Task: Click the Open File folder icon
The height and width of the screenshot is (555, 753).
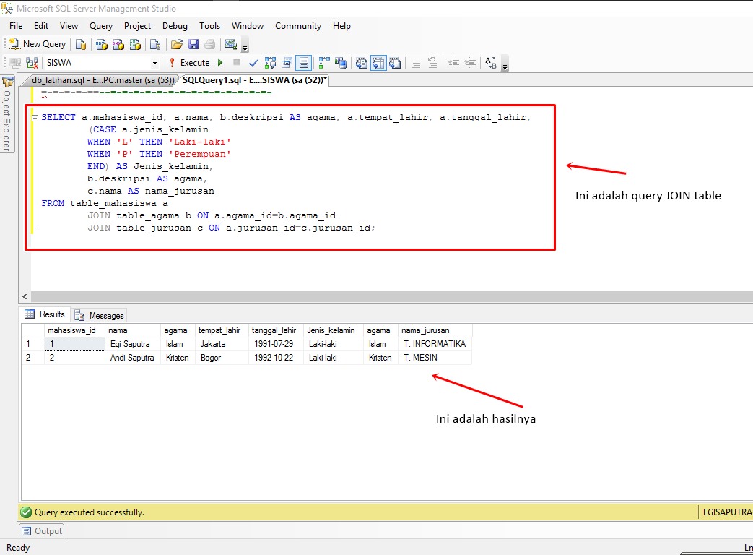Action: pyautogui.click(x=176, y=43)
